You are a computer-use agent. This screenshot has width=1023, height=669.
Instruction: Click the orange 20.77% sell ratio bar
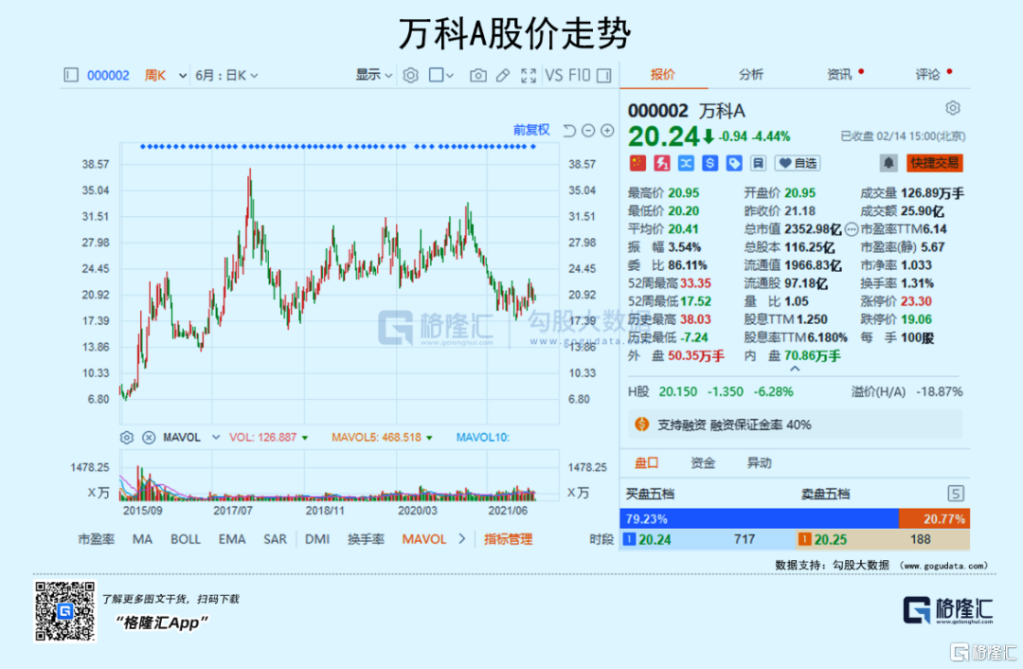pyautogui.click(x=934, y=519)
